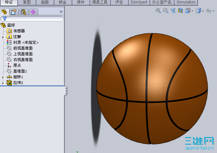Open the PropertyManager tab icon
The image size is (217, 153).
coord(14,12)
